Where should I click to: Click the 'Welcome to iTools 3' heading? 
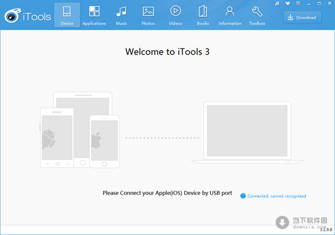click(x=167, y=52)
